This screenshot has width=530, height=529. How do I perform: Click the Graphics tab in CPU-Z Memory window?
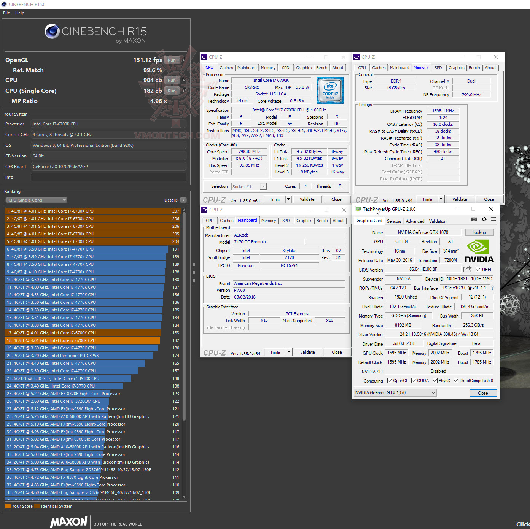click(x=456, y=68)
